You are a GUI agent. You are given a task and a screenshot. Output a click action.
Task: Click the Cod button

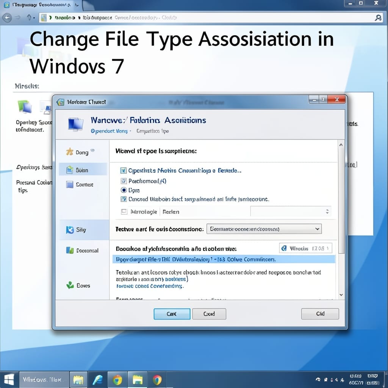point(209,314)
